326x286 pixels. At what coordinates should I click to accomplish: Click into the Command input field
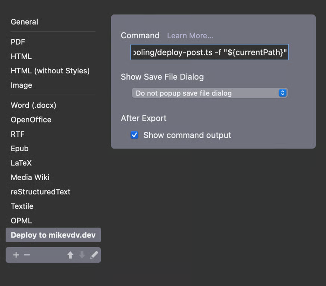209,52
